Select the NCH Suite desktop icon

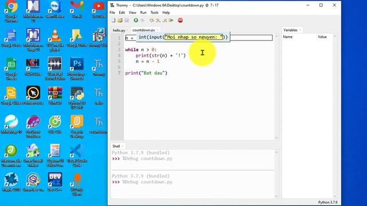[33, 67]
